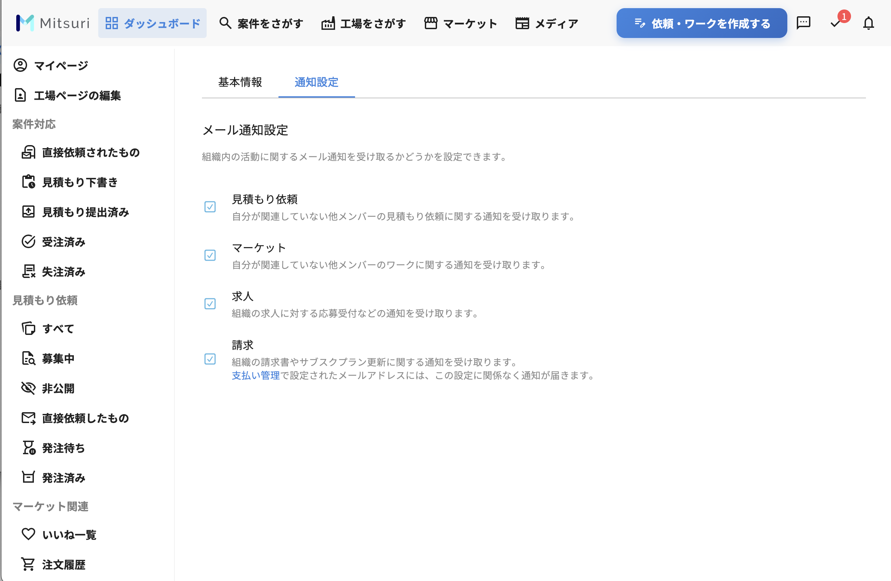Click the すべて copy icon
The height and width of the screenshot is (581, 891).
tap(28, 328)
